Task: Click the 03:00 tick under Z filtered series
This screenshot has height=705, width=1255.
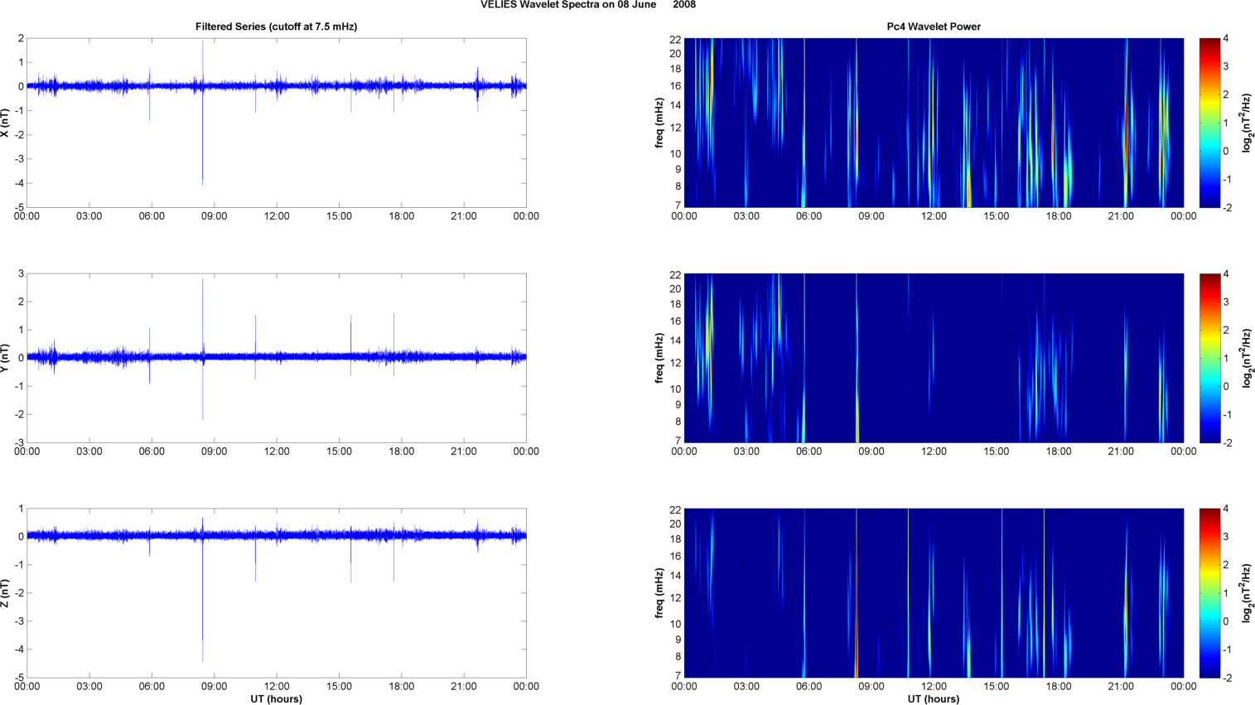Action: tap(89, 686)
